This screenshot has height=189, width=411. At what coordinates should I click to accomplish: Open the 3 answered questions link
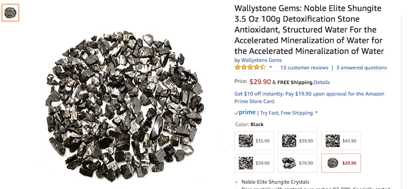361,68
